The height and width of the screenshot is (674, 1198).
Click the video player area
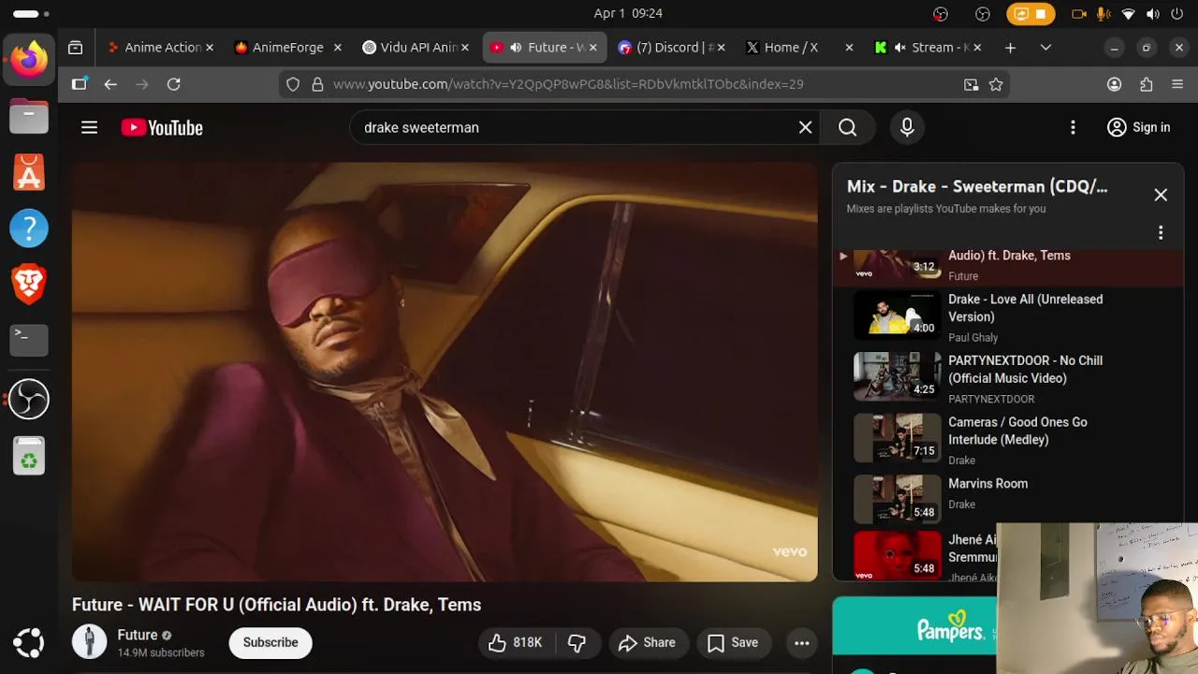(x=445, y=372)
